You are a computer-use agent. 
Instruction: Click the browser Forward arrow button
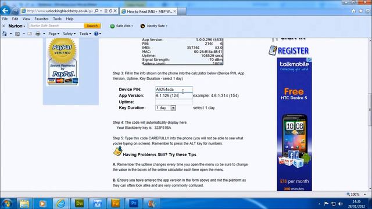(16, 11)
